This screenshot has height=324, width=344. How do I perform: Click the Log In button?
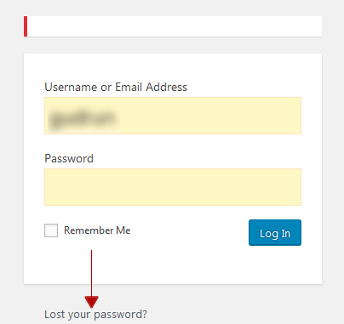pos(275,232)
